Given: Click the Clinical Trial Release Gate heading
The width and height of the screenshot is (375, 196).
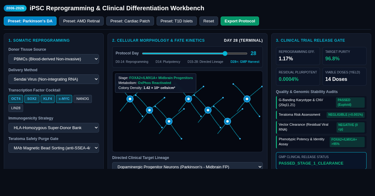Looking at the screenshot, I should tap(310, 40).
